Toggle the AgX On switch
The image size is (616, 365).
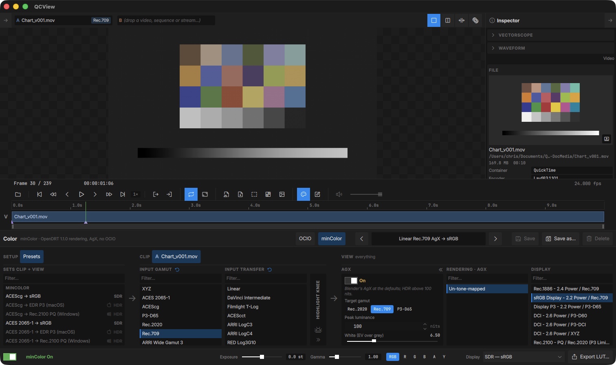point(351,281)
